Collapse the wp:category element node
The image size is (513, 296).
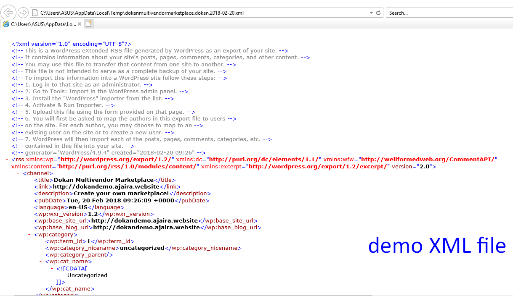pyautogui.click(x=29, y=234)
